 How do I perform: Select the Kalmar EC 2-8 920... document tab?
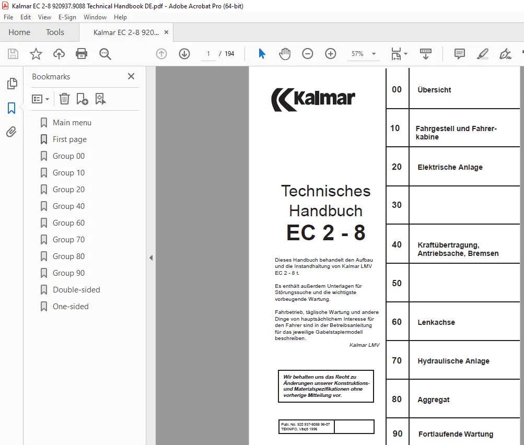click(x=126, y=32)
